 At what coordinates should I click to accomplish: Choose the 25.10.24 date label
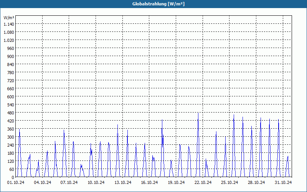(x=229, y=182)
